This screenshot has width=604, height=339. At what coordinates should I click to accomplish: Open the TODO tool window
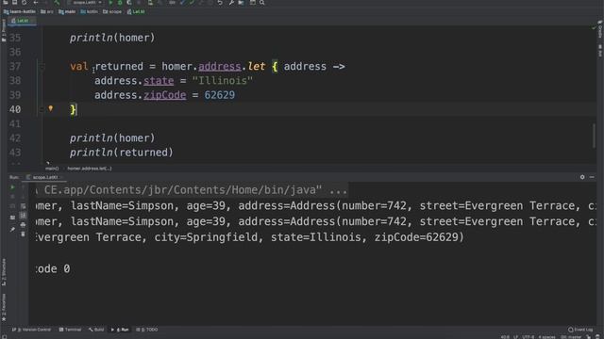point(147,330)
